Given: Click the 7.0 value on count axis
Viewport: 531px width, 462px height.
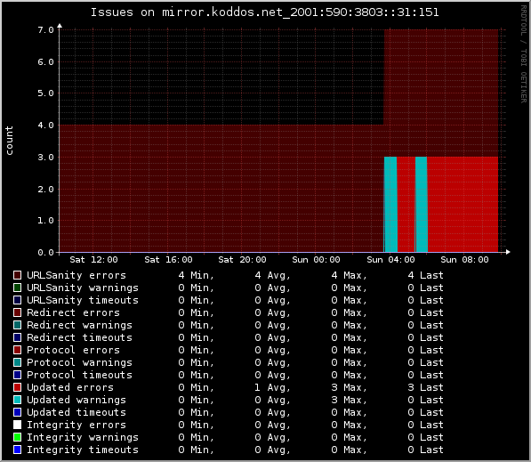Looking at the screenshot, I should [45, 30].
